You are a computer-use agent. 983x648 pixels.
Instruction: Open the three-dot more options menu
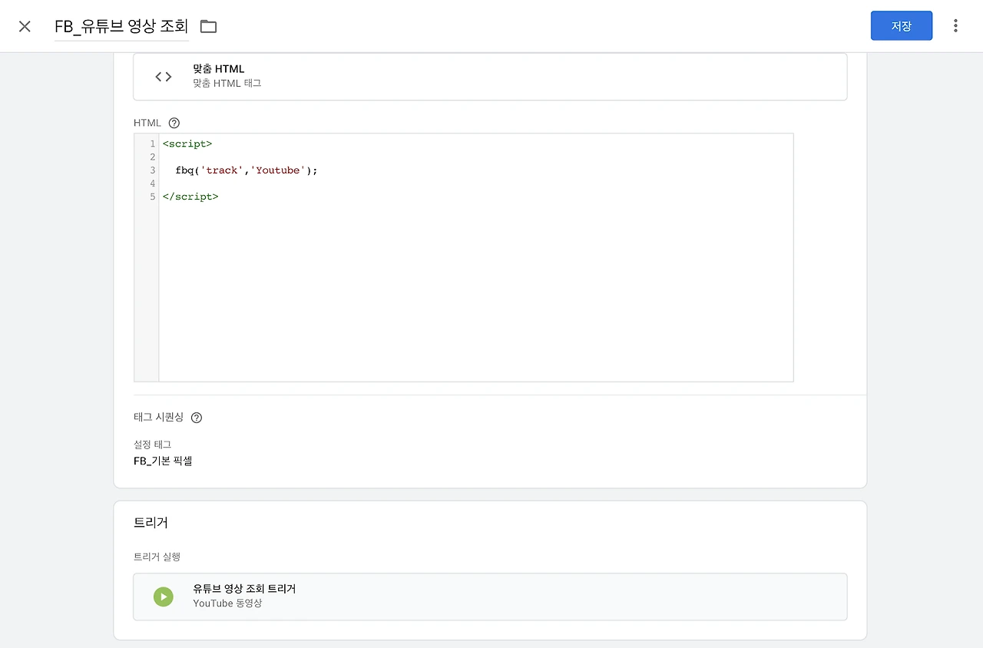pyautogui.click(x=955, y=26)
